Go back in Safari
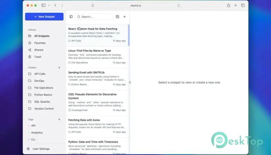 [x=55, y=5]
